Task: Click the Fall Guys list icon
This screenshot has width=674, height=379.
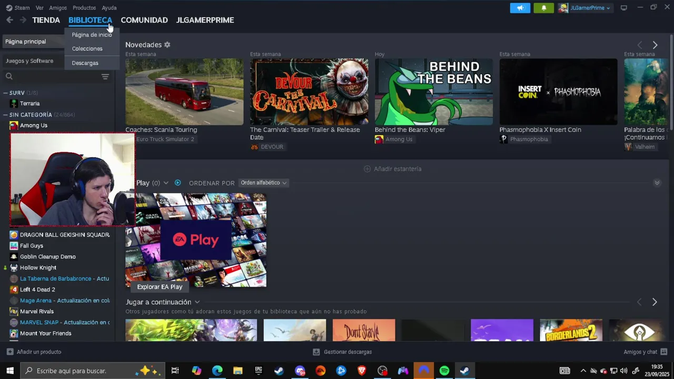Action: click(14, 246)
